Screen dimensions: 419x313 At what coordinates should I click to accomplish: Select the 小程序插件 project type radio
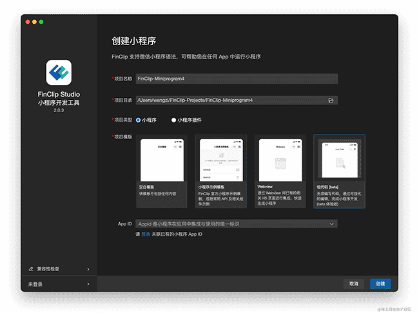pyautogui.click(x=173, y=120)
